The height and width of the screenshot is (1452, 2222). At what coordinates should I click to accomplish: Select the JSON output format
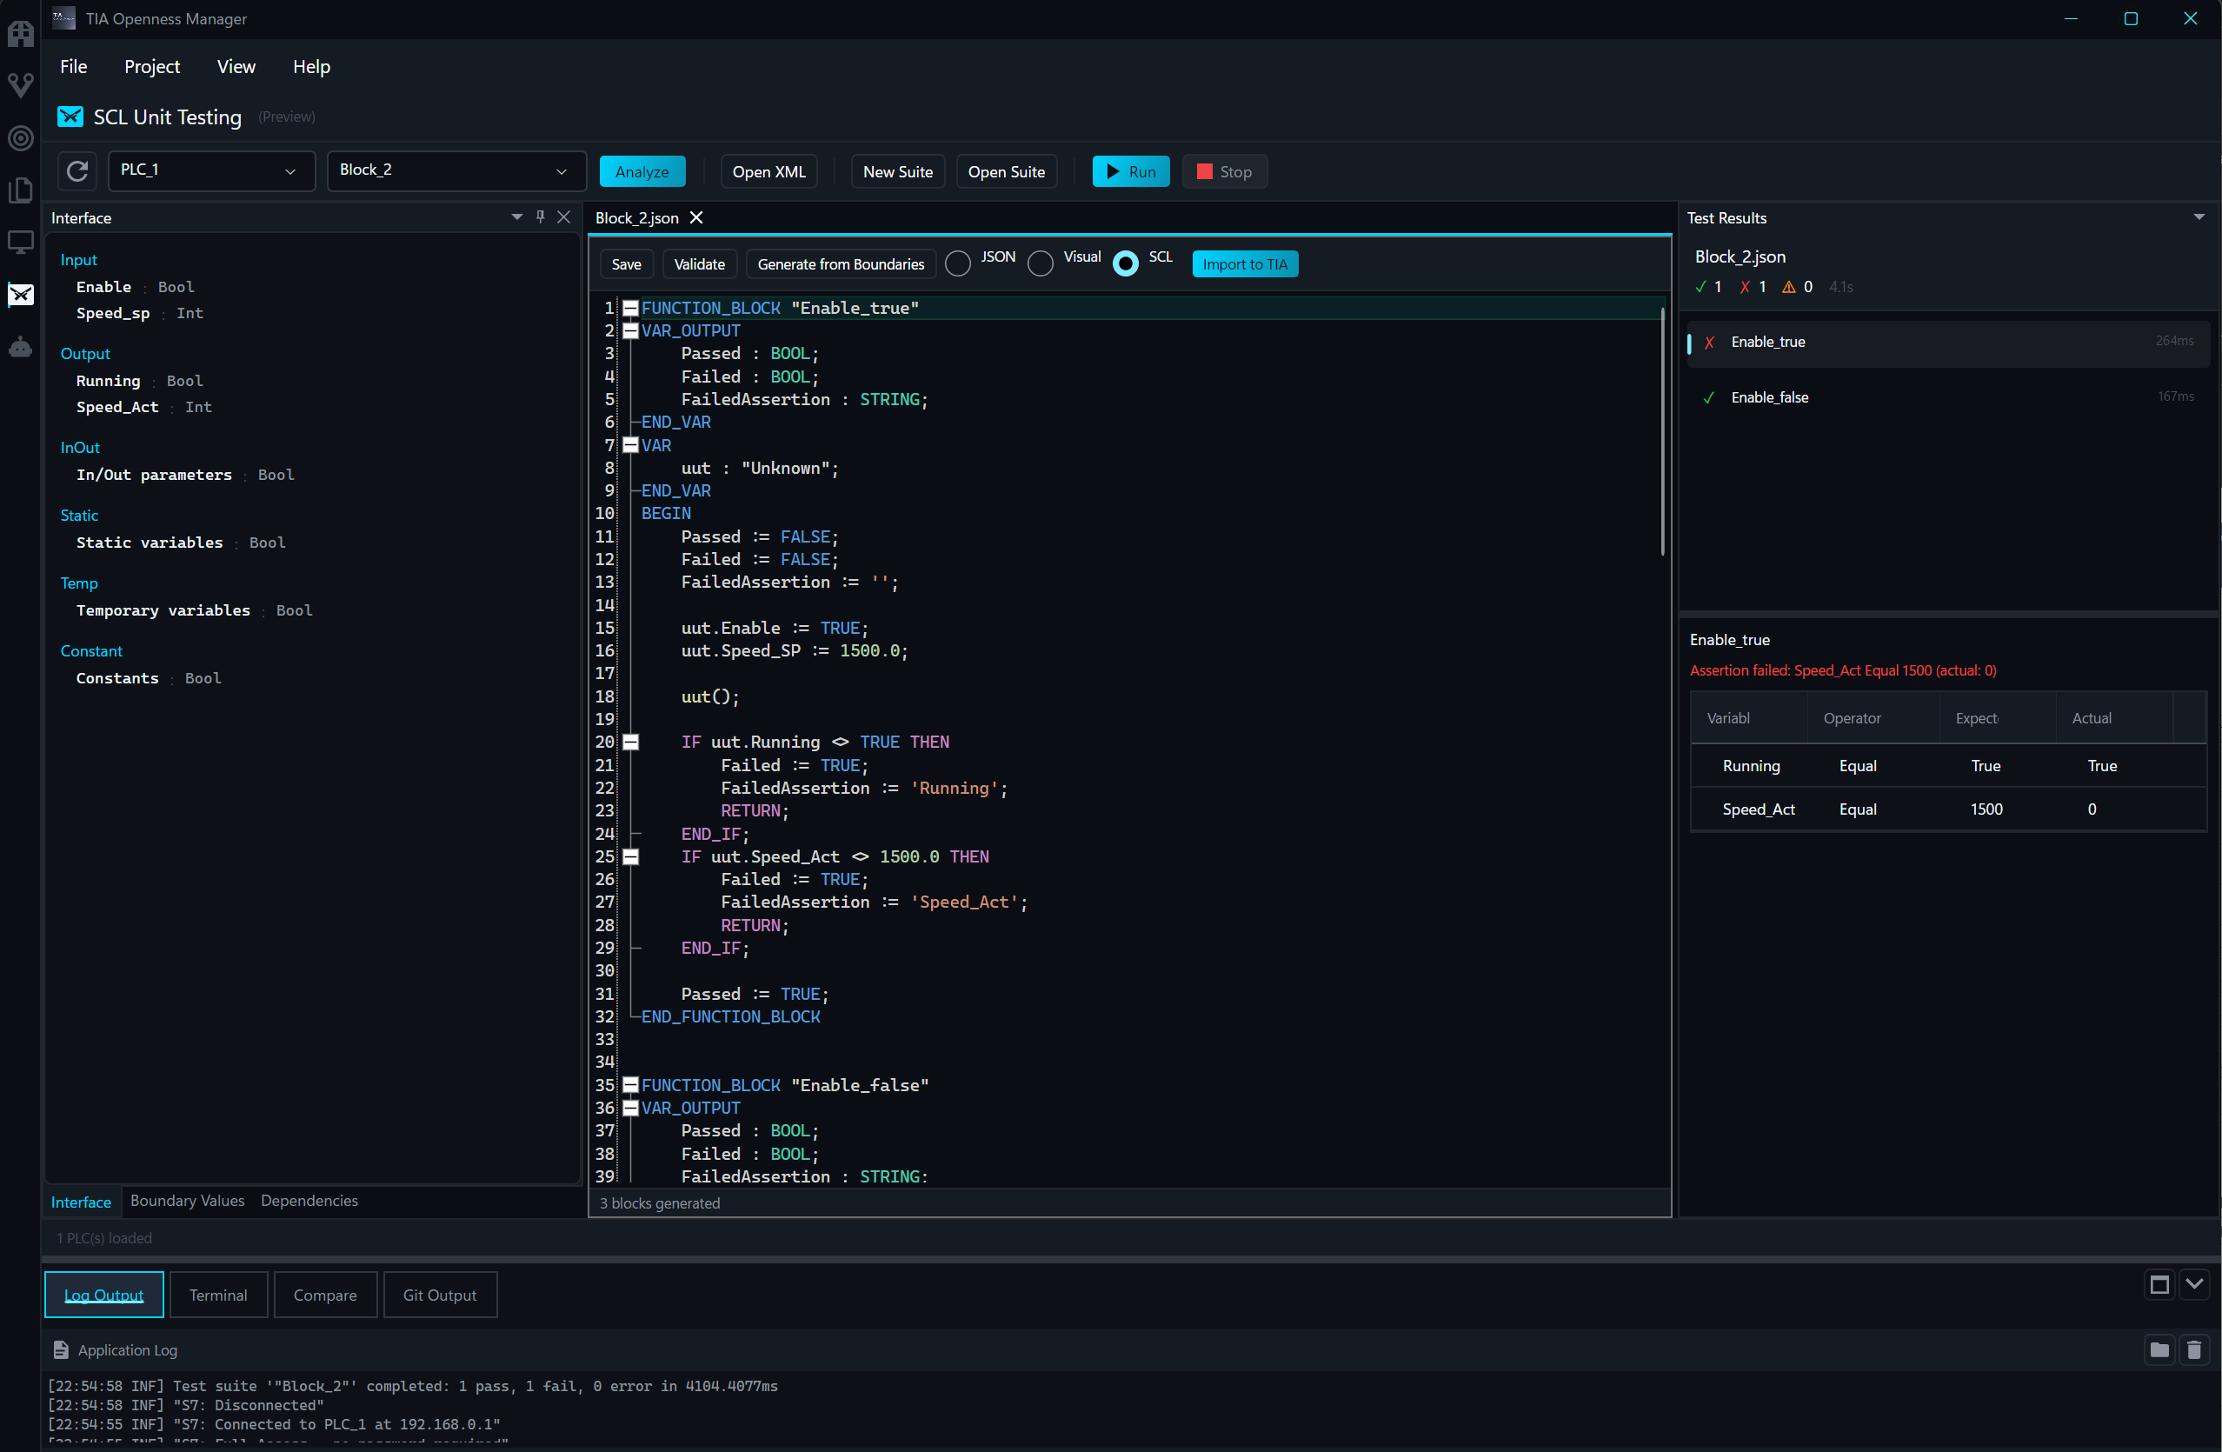(x=957, y=263)
